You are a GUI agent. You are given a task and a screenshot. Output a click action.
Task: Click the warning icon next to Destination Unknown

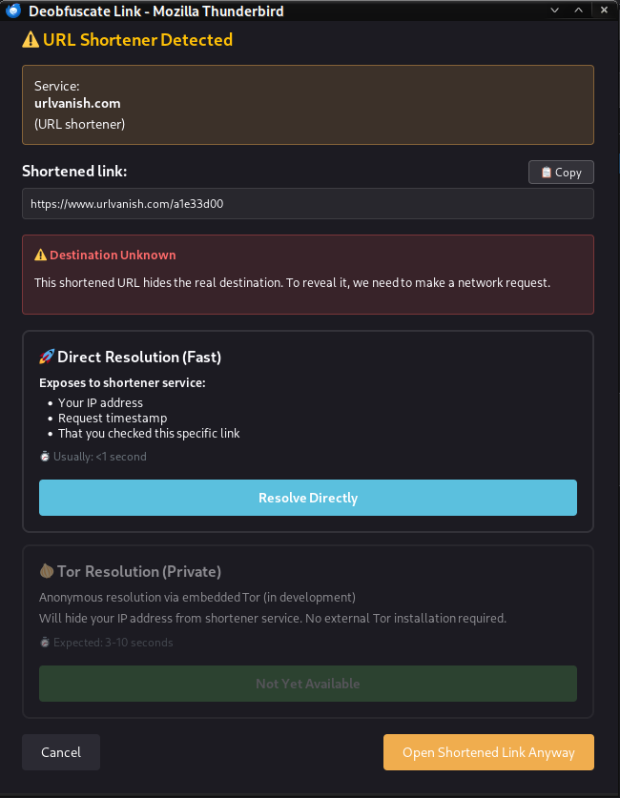pos(39,255)
